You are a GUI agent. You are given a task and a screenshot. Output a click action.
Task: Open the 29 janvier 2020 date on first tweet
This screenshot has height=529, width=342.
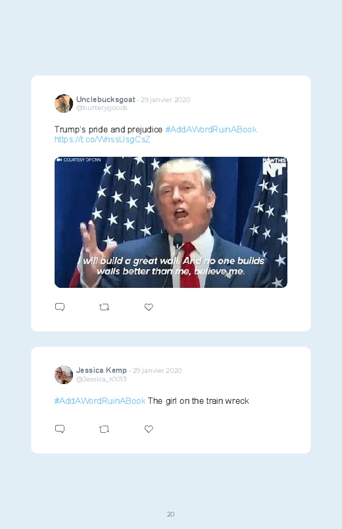pyautogui.click(x=166, y=100)
